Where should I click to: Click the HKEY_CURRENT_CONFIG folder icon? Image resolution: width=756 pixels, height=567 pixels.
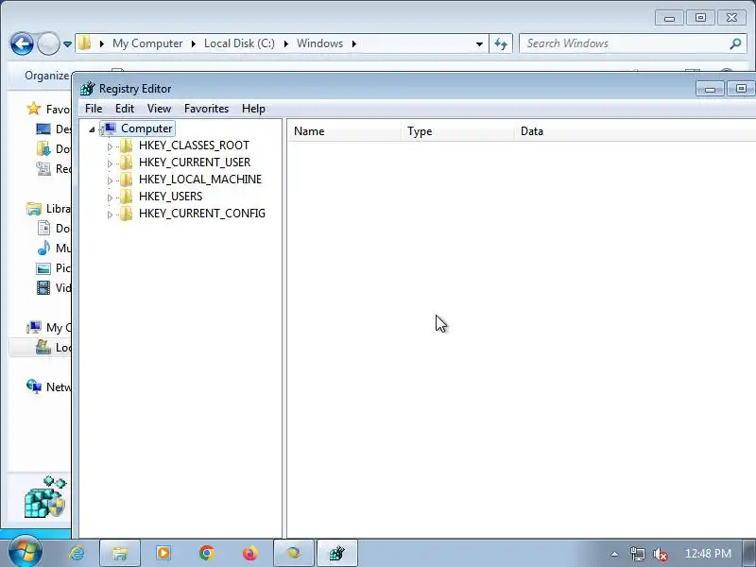point(127,214)
